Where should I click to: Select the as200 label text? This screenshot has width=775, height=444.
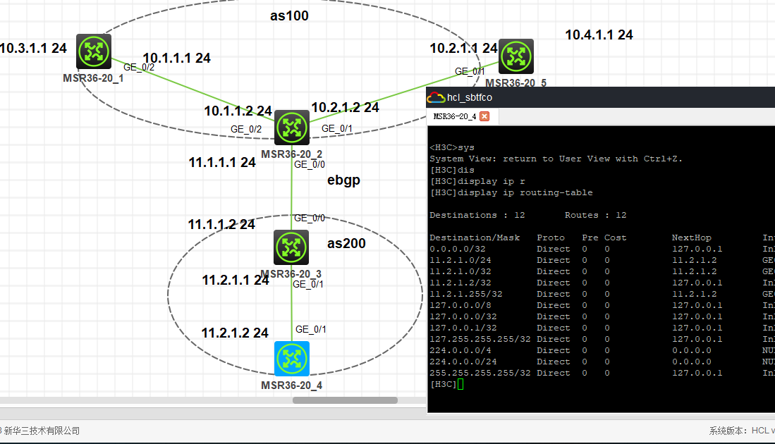(346, 243)
